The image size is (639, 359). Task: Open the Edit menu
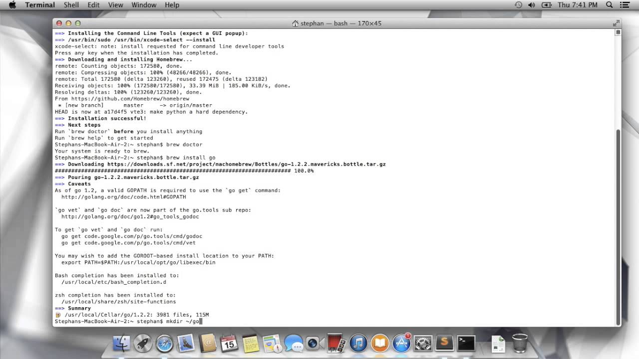93,5
